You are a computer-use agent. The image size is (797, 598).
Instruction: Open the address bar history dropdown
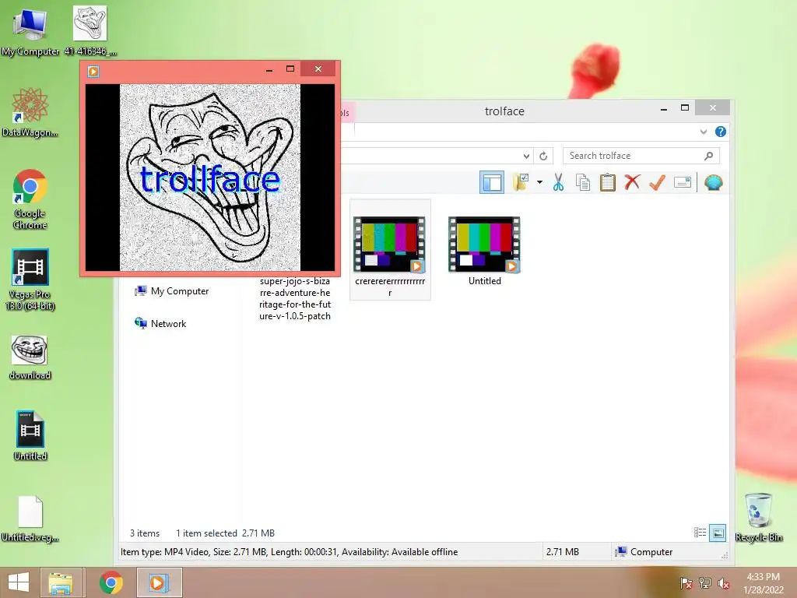point(527,156)
